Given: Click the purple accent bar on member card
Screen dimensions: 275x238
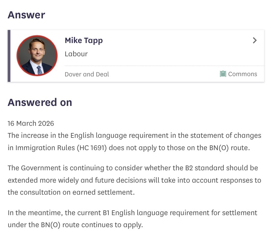Looking at the screenshot, I should (x=9, y=56).
